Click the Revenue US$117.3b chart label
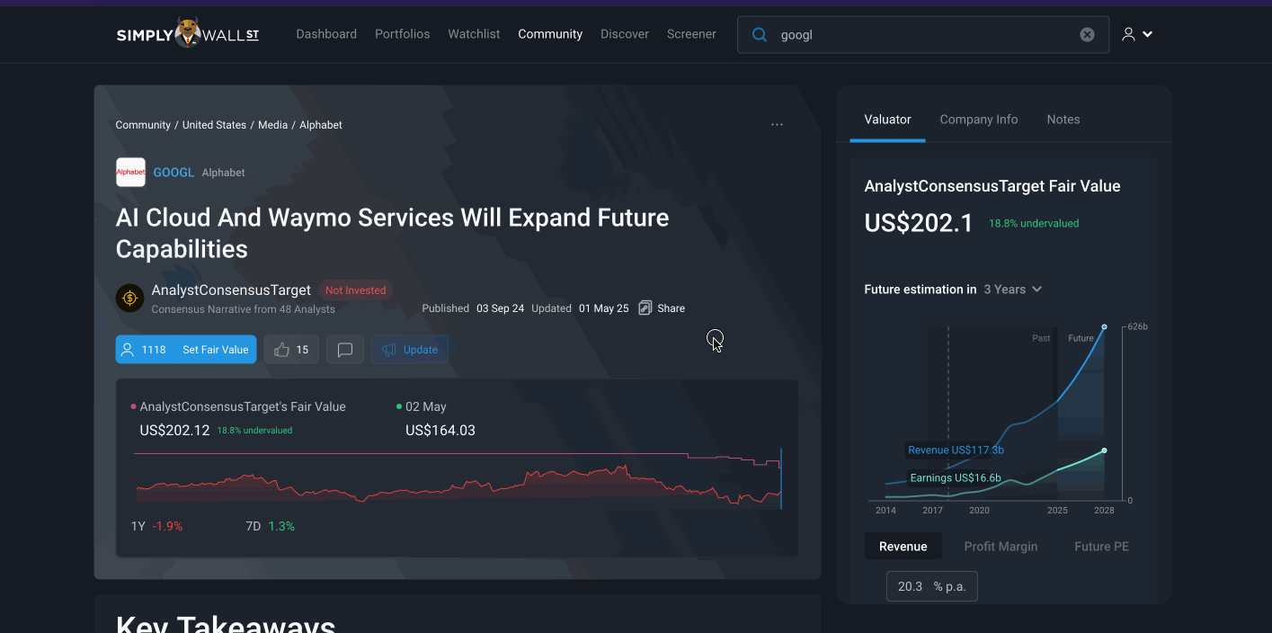This screenshot has width=1272, height=633. point(956,450)
